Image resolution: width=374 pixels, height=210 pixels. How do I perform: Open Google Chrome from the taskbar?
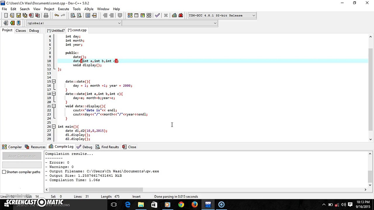(181, 204)
